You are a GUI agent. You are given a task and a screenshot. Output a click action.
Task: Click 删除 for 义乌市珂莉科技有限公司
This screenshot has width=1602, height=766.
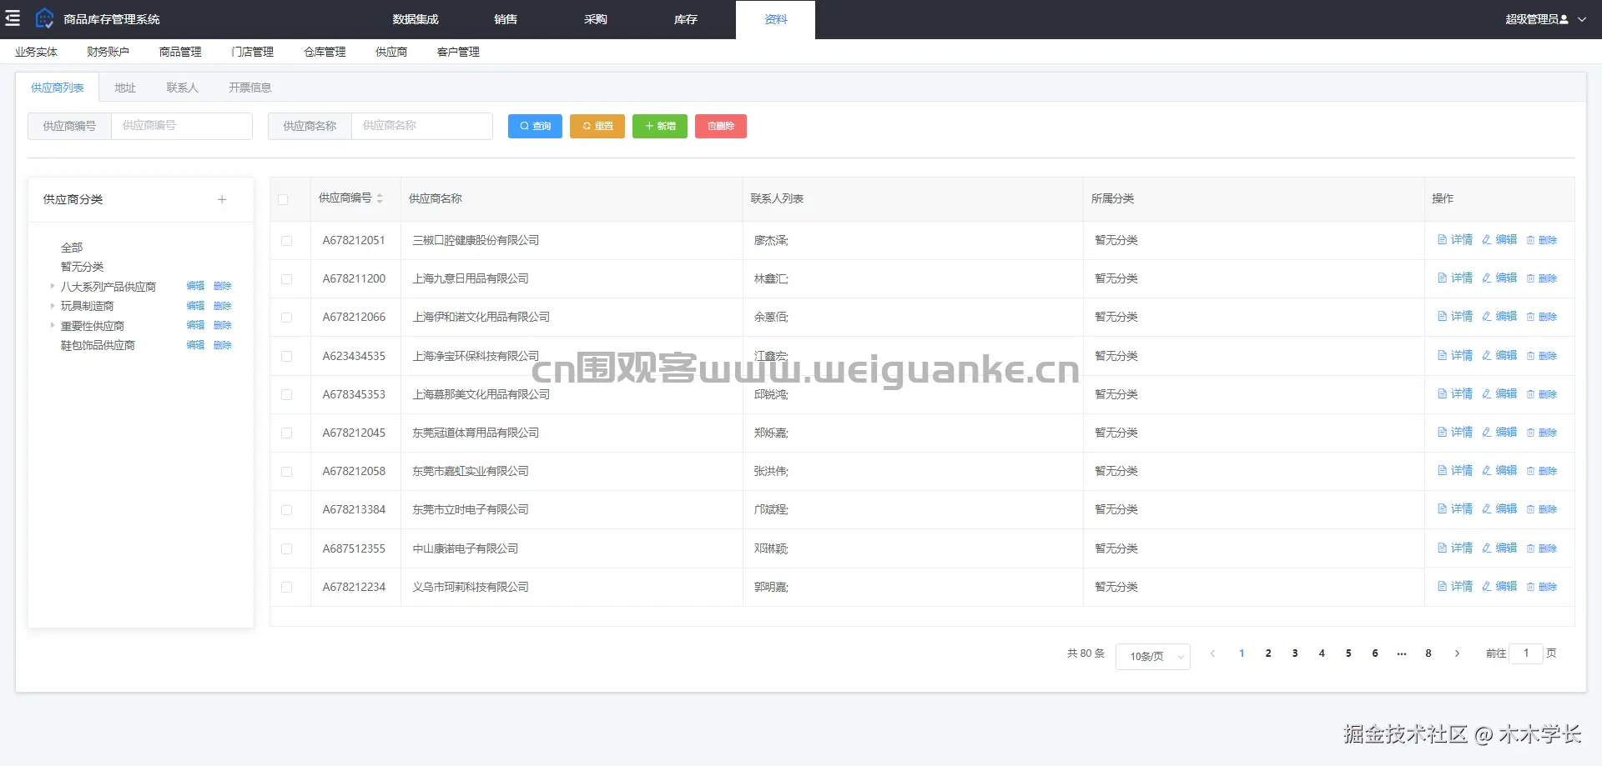pos(1542,587)
